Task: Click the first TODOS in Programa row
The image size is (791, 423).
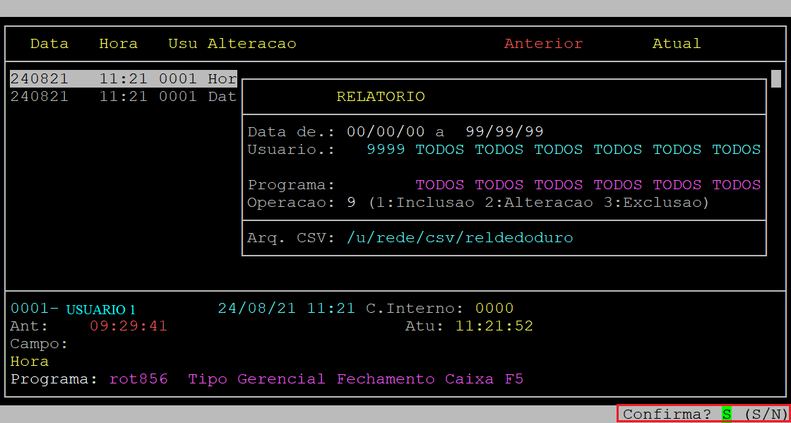Action: pos(439,185)
